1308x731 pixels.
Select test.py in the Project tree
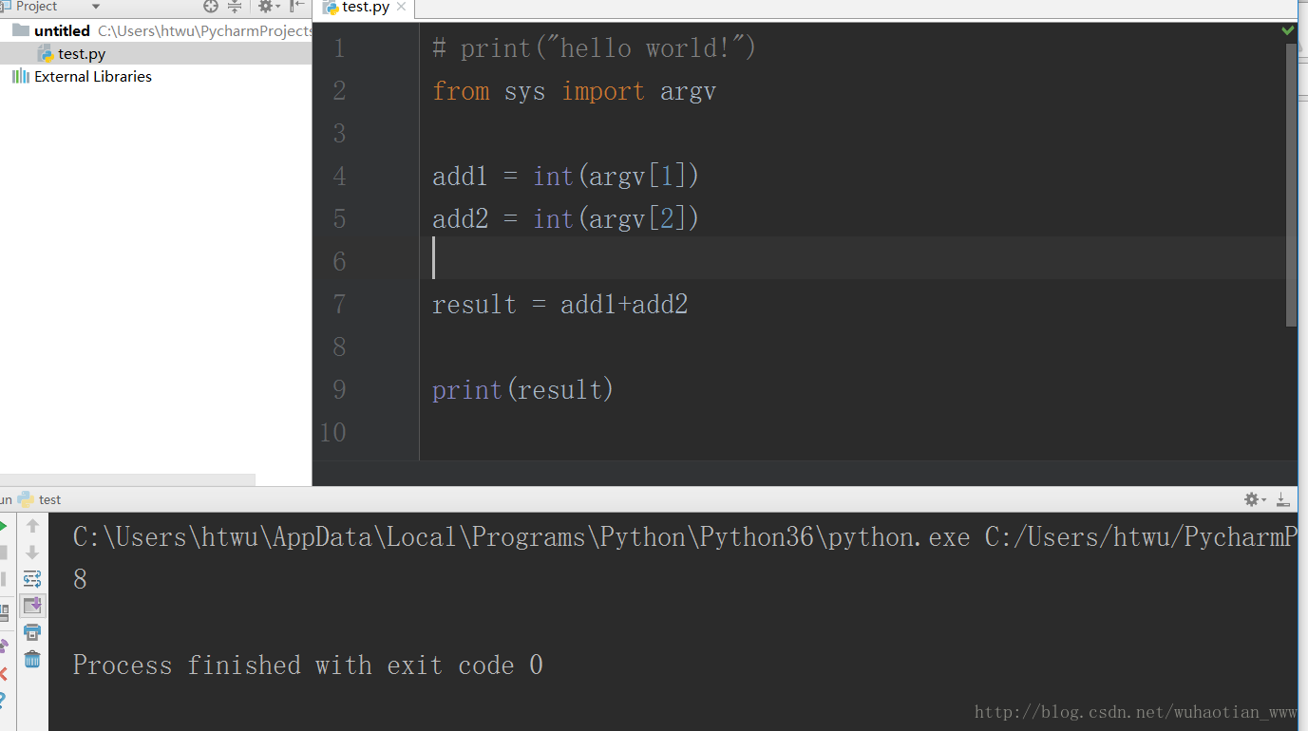pyautogui.click(x=156, y=53)
